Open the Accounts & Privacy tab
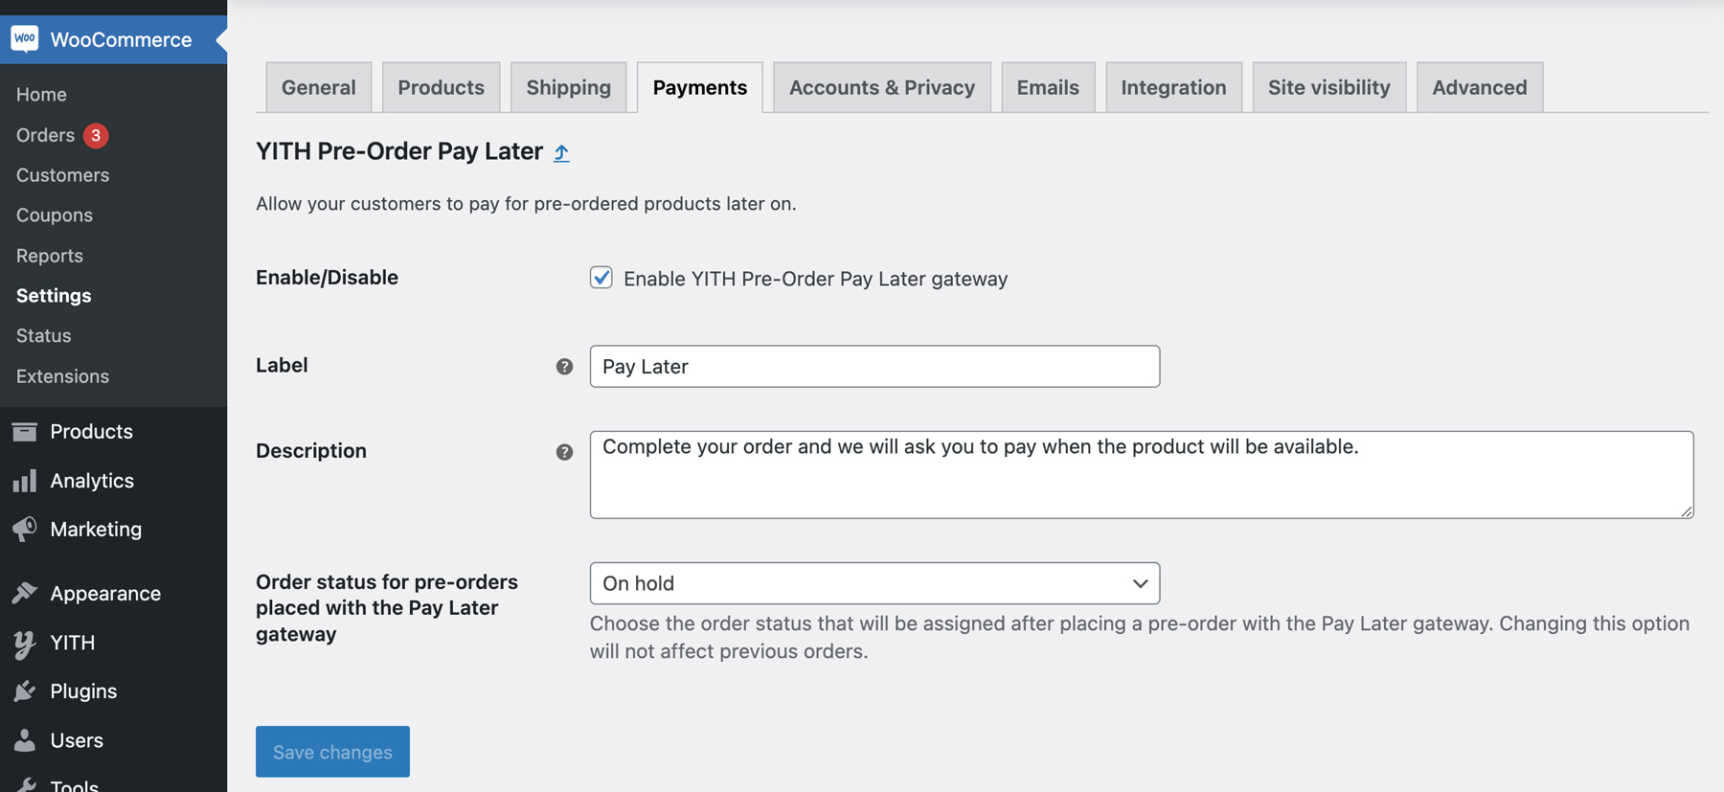 click(881, 88)
